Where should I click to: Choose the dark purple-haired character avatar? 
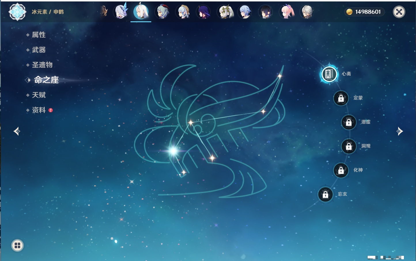(x=203, y=12)
